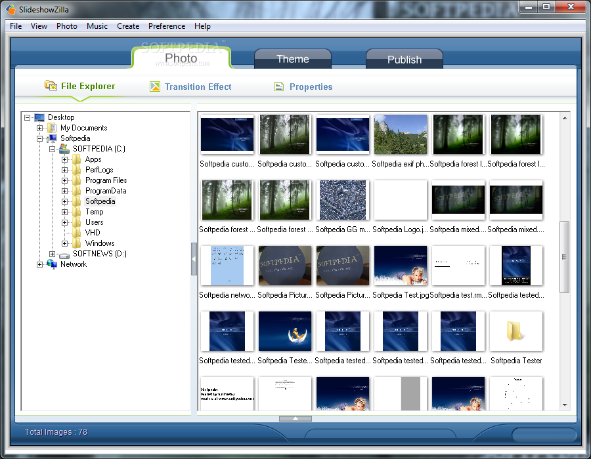Select the PerfLogs tree item
This screenshot has width=591, height=459.
click(99, 170)
